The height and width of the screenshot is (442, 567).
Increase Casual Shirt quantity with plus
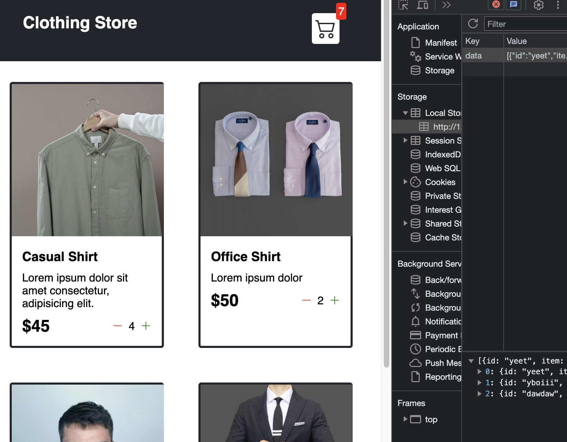(x=146, y=326)
